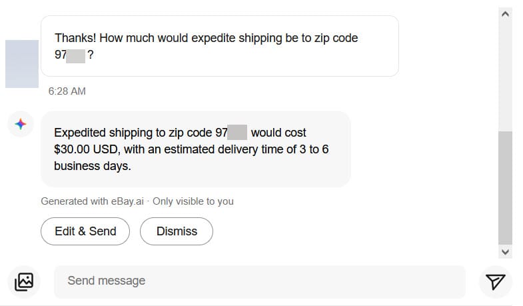
Task: Click the chat scrollbar thumb
Action: coord(505,187)
